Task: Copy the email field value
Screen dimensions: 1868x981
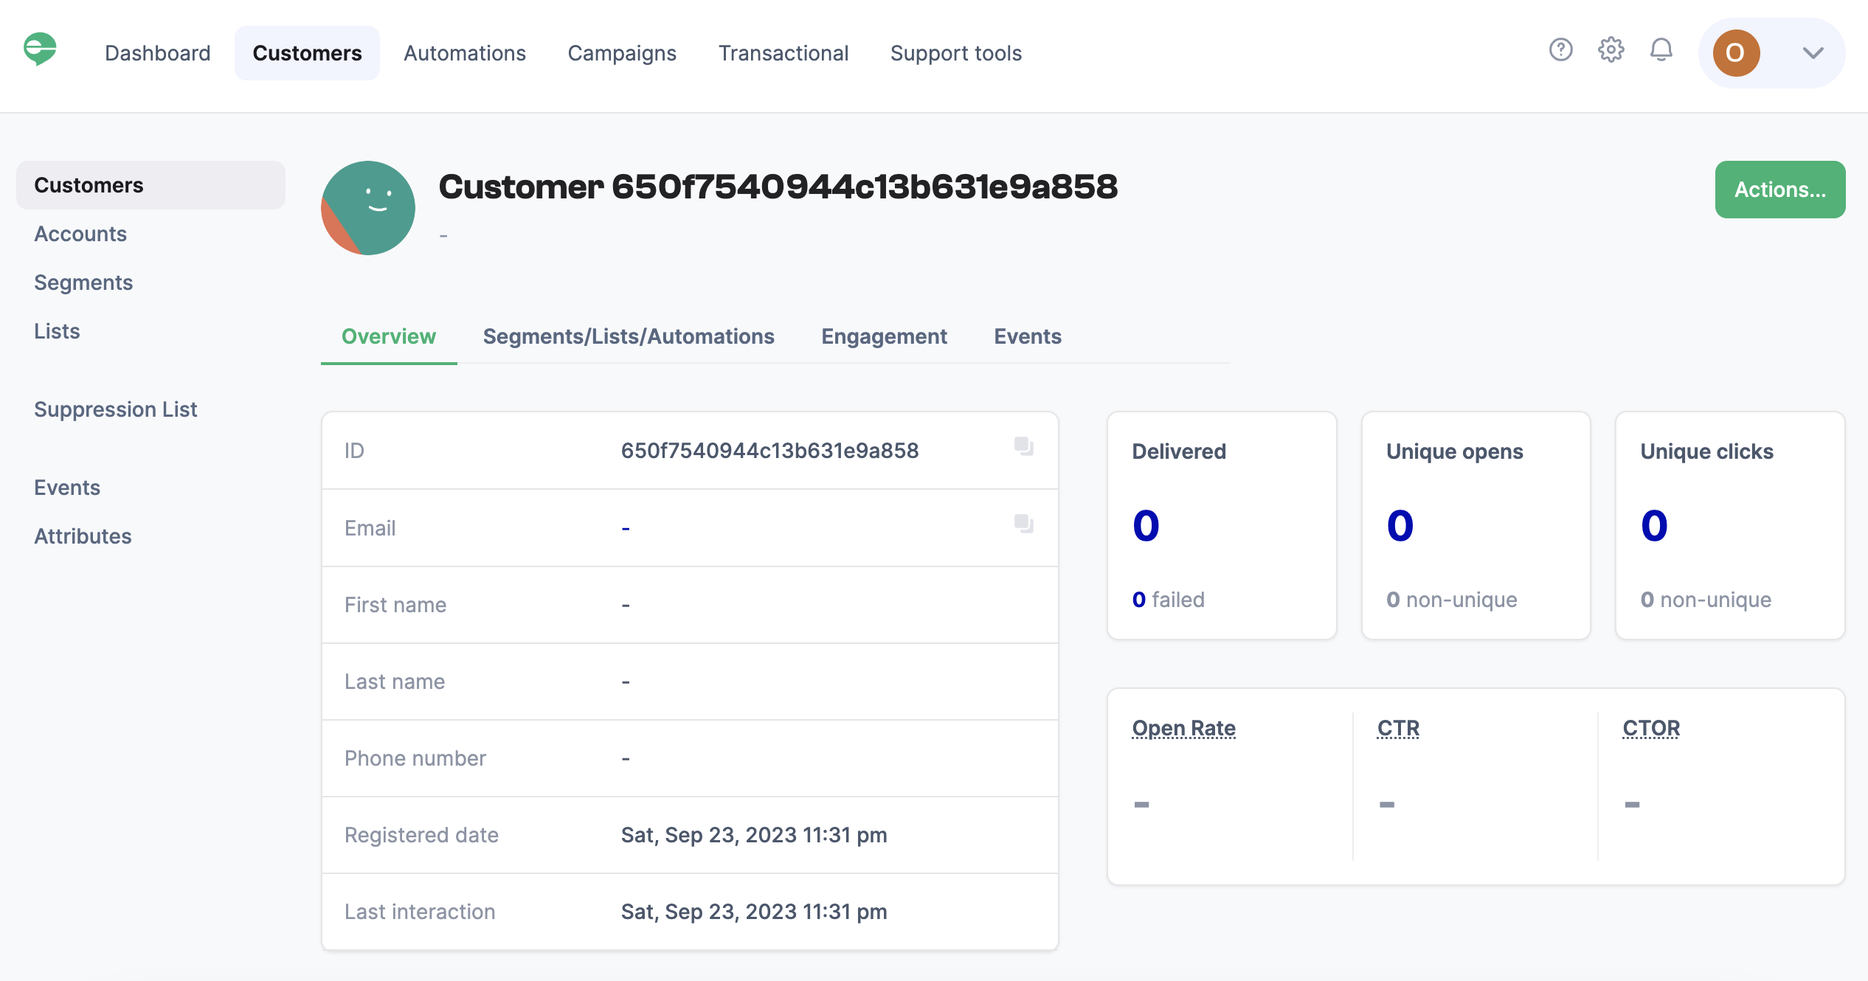Action: pyautogui.click(x=1023, y=524)
